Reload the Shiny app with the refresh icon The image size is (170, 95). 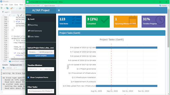58,5
